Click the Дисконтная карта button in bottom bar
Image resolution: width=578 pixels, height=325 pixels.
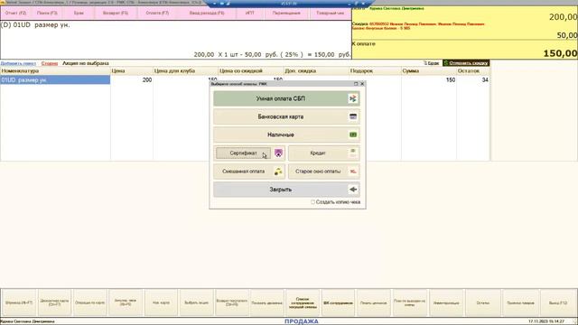tap(54, 302)
